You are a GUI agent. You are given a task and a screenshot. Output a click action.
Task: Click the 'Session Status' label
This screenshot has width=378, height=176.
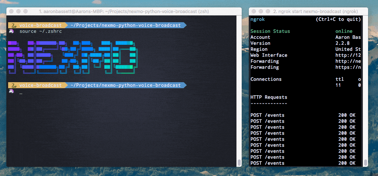click(x=270, y=31)
